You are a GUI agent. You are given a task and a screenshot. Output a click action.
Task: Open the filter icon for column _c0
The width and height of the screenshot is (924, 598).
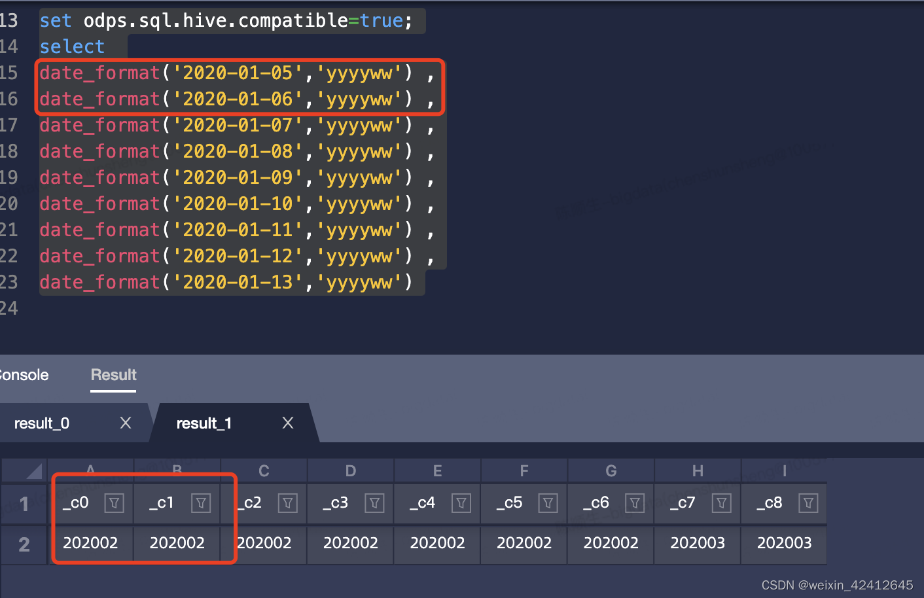(114, 503)
